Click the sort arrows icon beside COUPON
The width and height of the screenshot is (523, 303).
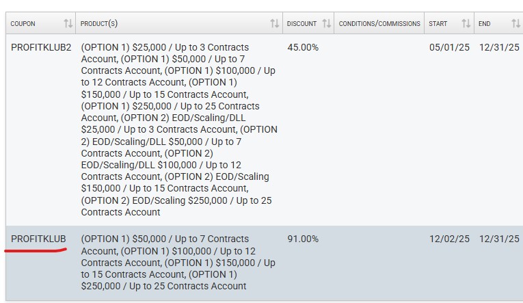point(68,24)
